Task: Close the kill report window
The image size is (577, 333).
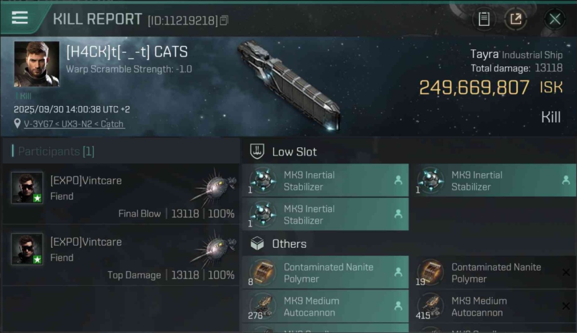Action: pyautogui.click(x=554, y=19)
